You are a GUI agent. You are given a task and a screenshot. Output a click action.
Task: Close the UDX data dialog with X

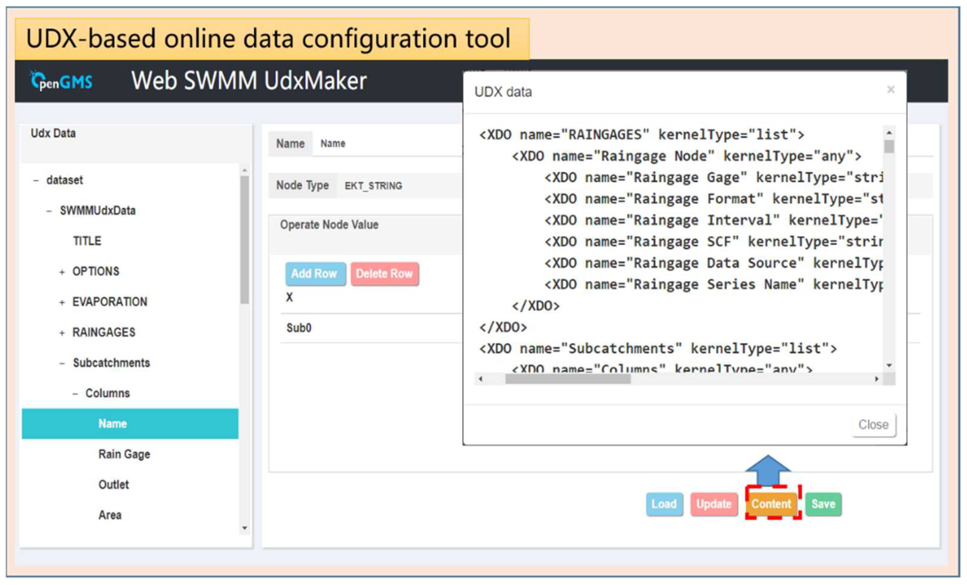891,90
